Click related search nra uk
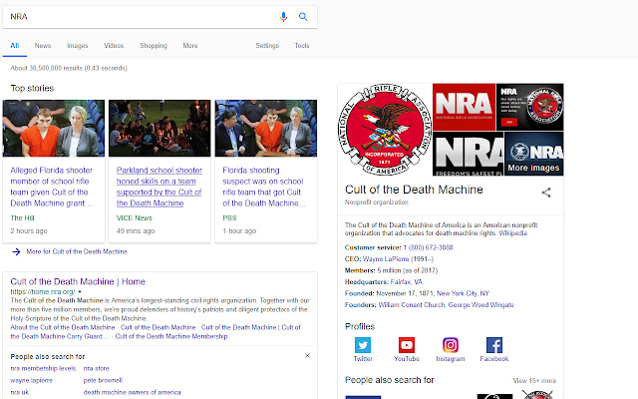The width and height of the screenshot is (638, 399). point(19,392)
